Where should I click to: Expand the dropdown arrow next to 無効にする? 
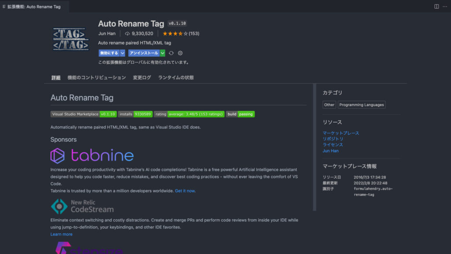click(122, 53)
